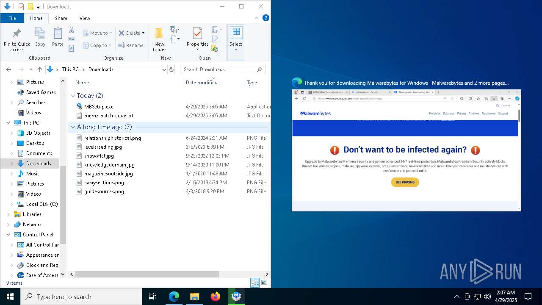Select Local Disk (C:) in tree
The width and height of the screenshot is (542, 305).
42,204
